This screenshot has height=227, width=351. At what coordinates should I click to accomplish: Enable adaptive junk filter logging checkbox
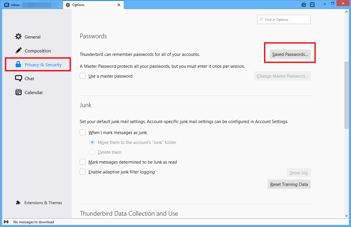(83, 172)
